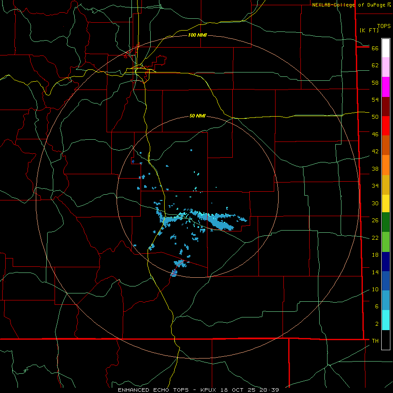Click the '42' legend value

(x=375, y=152)
